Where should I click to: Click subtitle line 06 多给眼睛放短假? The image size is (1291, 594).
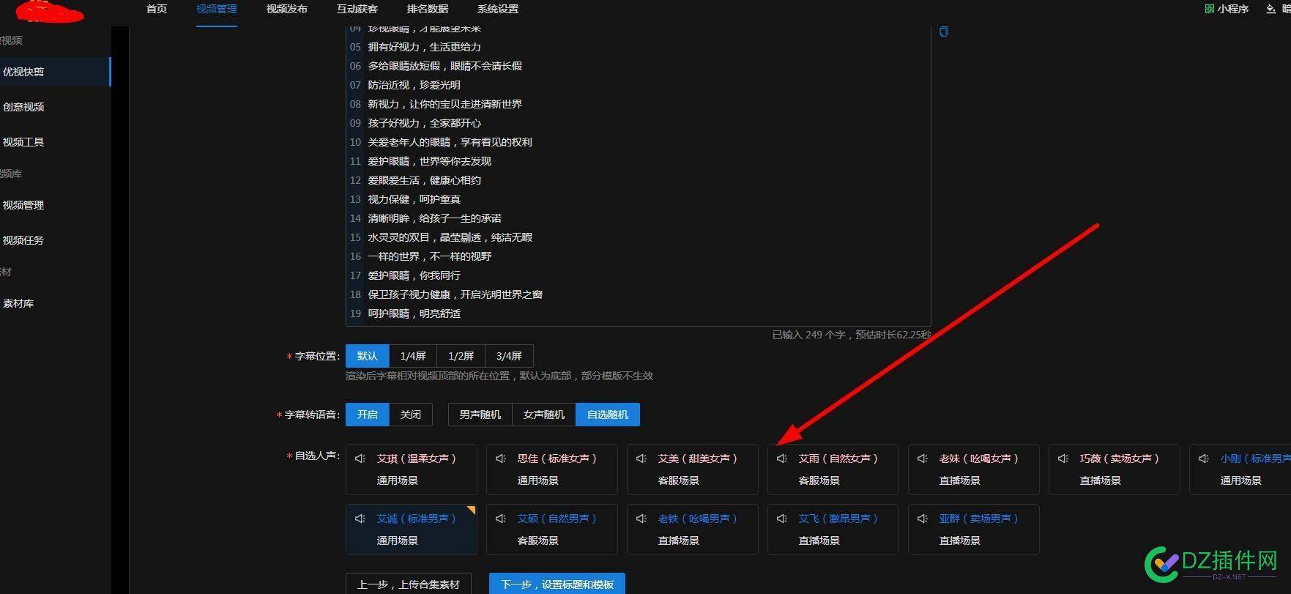(445, 66)
